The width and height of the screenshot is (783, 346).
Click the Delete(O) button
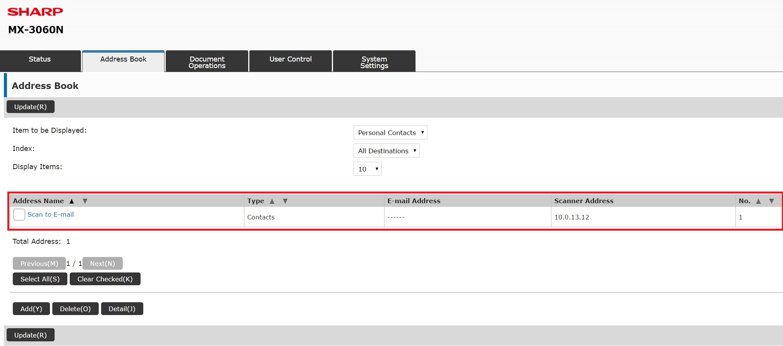point(75,309)
